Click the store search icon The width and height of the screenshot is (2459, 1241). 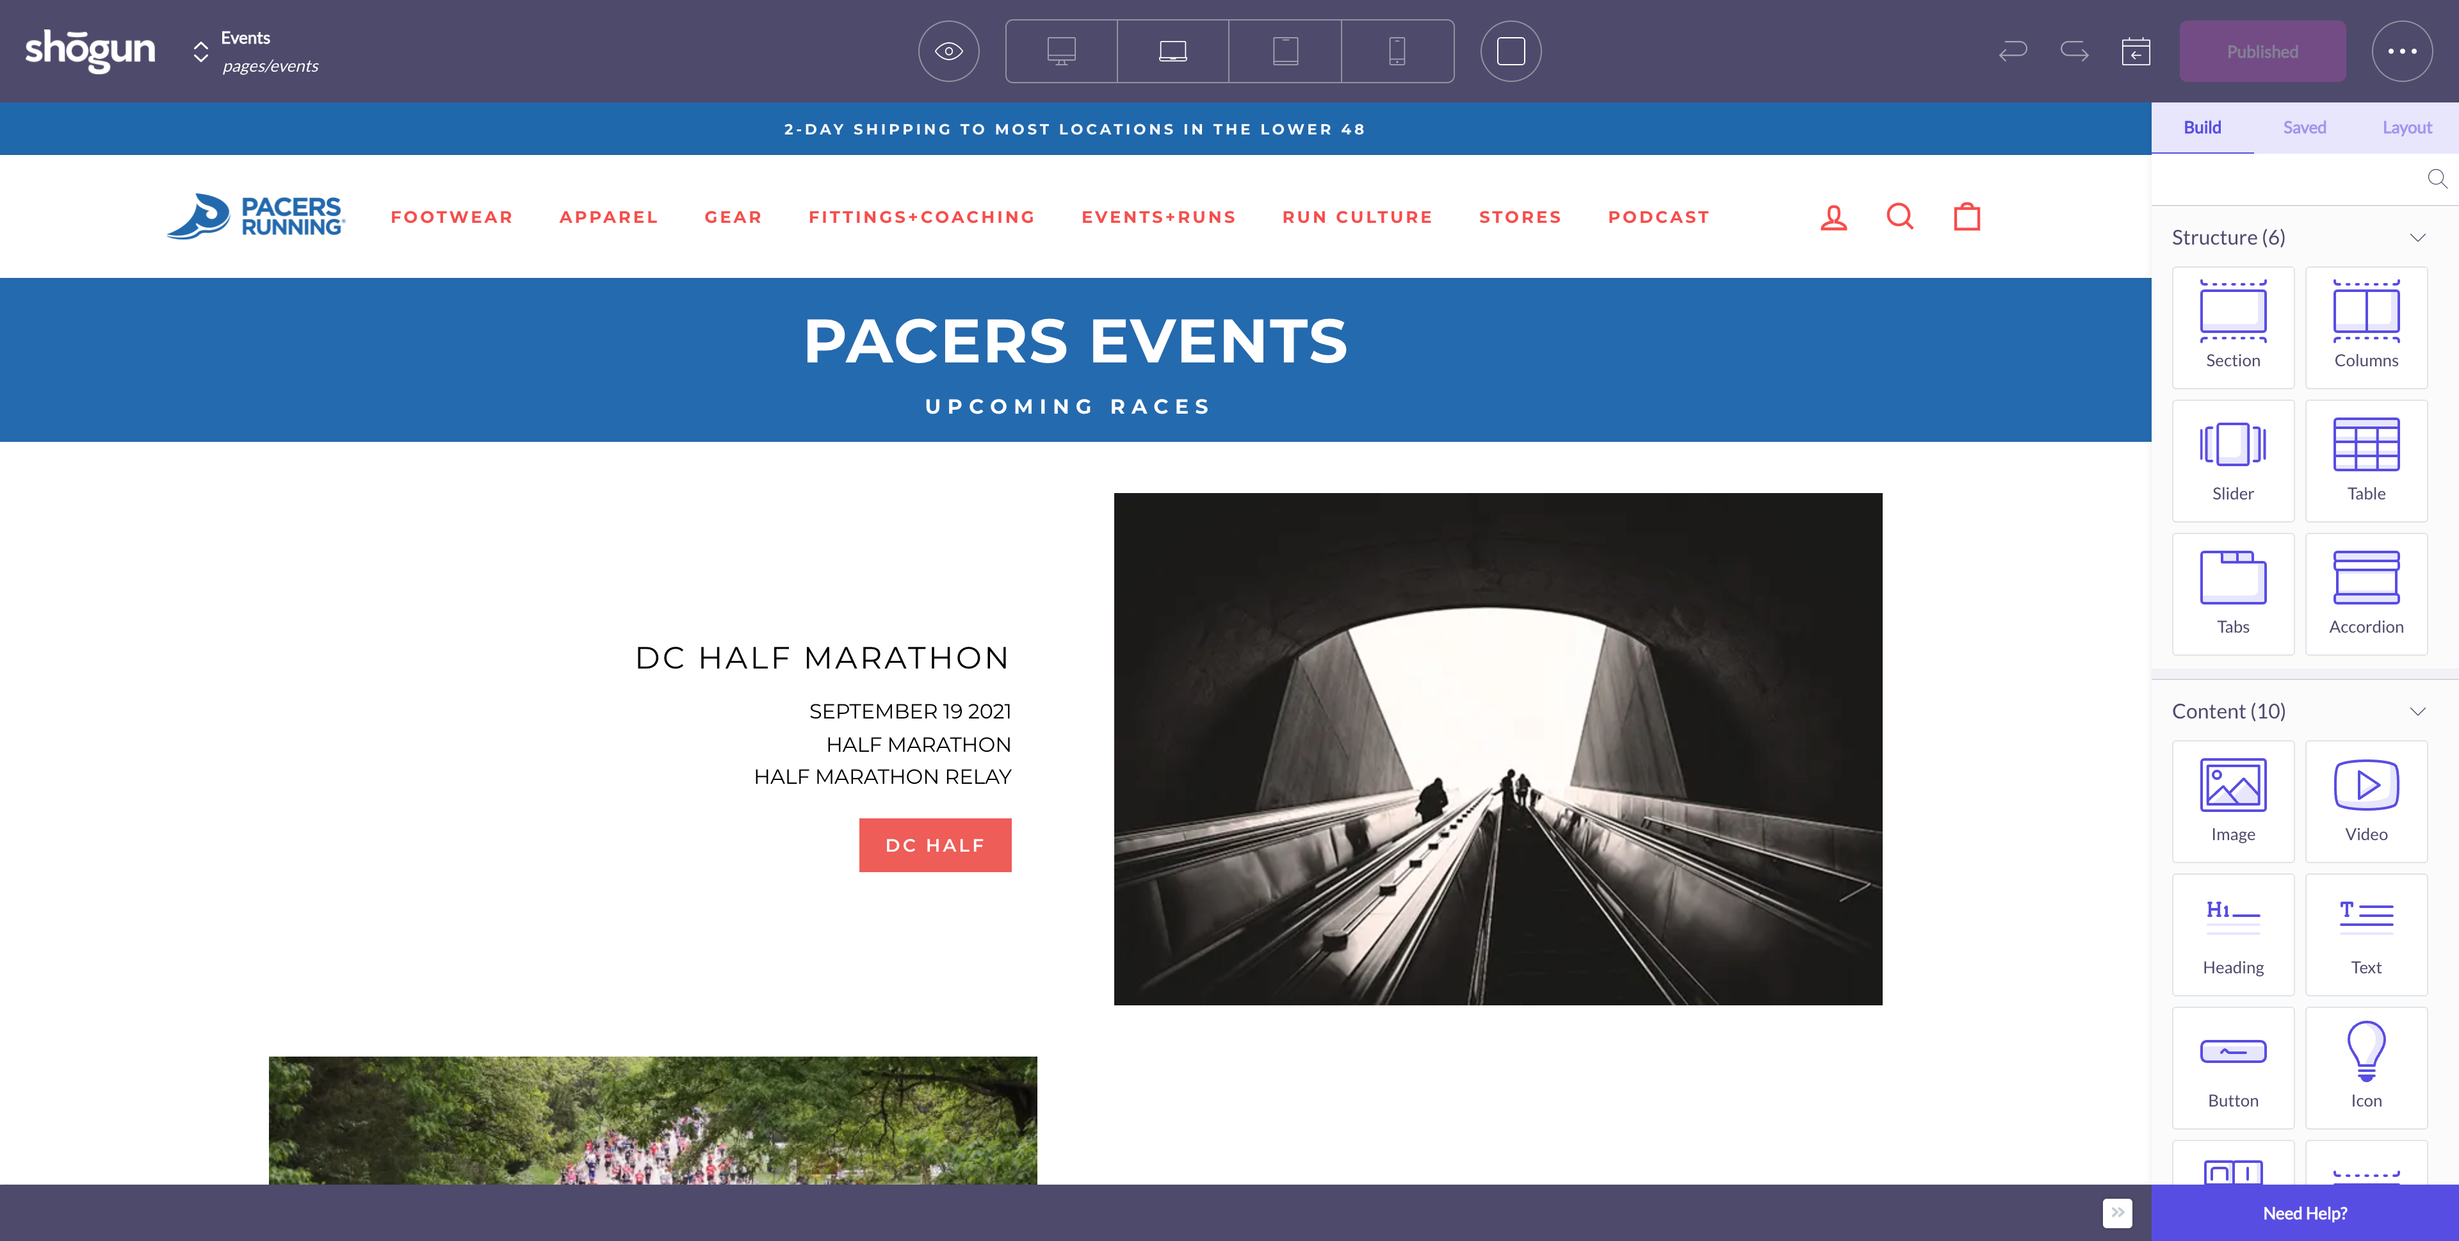[x=1901, y=216]
